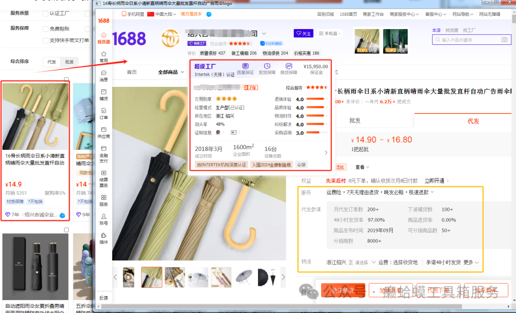Click the 加铺货单 button
The width and height of the screenshot is (516, 313).
391,290
